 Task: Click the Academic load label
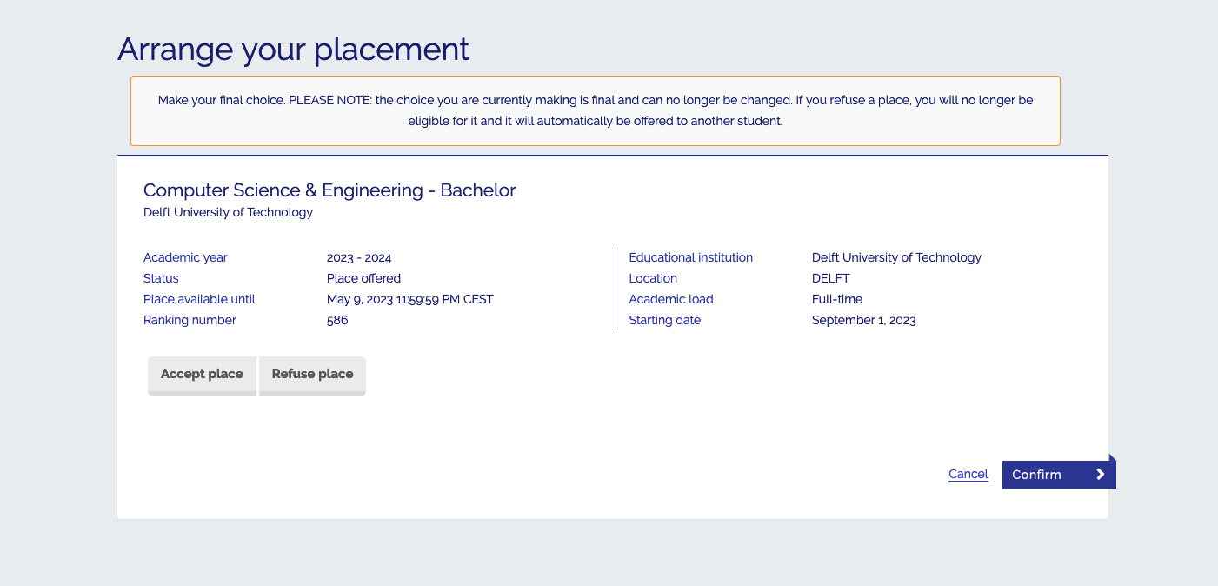point(670,299)
